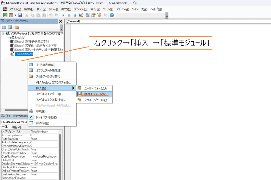Open the 表示(V) menu
Viewport: 271px width, 180px height.
(41, 9)
